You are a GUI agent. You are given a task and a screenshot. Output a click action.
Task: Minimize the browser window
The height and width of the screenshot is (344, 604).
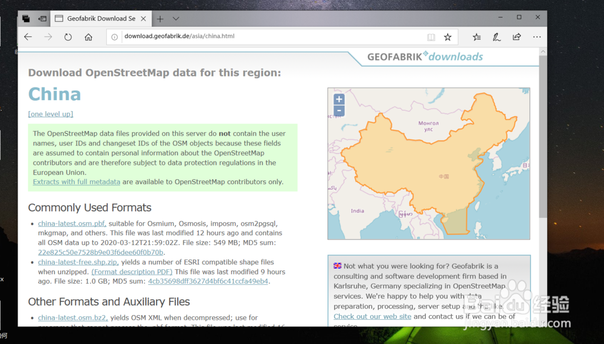click(x=500, y=18)
